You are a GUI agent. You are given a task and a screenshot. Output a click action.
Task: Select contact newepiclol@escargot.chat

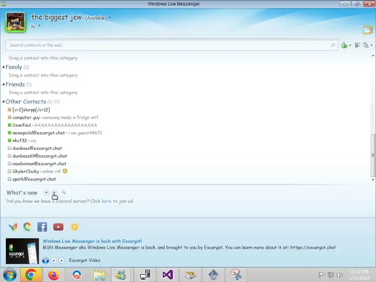(39, 133)
